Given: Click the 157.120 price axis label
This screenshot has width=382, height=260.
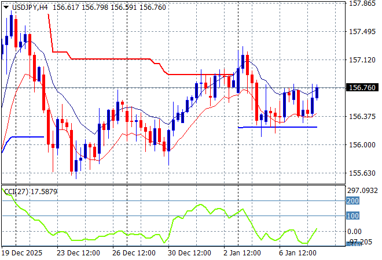Looking at the screenshot, I should tap(361, 60).
